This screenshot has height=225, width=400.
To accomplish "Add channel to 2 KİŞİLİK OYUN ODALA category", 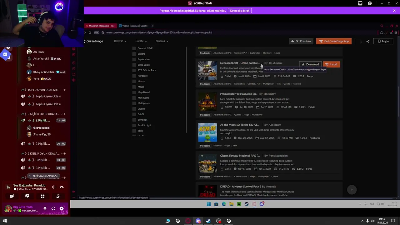I will (64, 114).
